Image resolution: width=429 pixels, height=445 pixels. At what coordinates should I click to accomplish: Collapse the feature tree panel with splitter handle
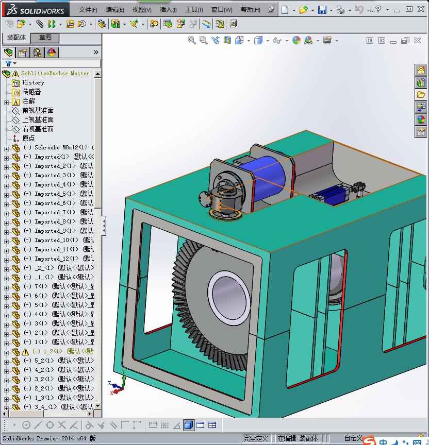[x=104, y=225]
